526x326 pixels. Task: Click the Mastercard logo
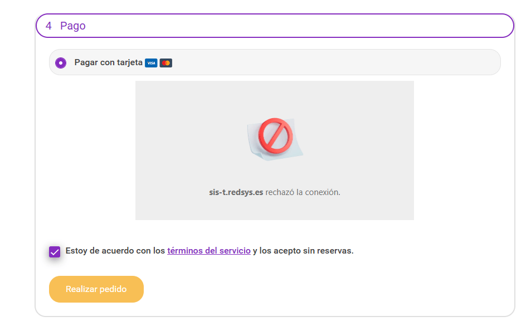(165, 63)
